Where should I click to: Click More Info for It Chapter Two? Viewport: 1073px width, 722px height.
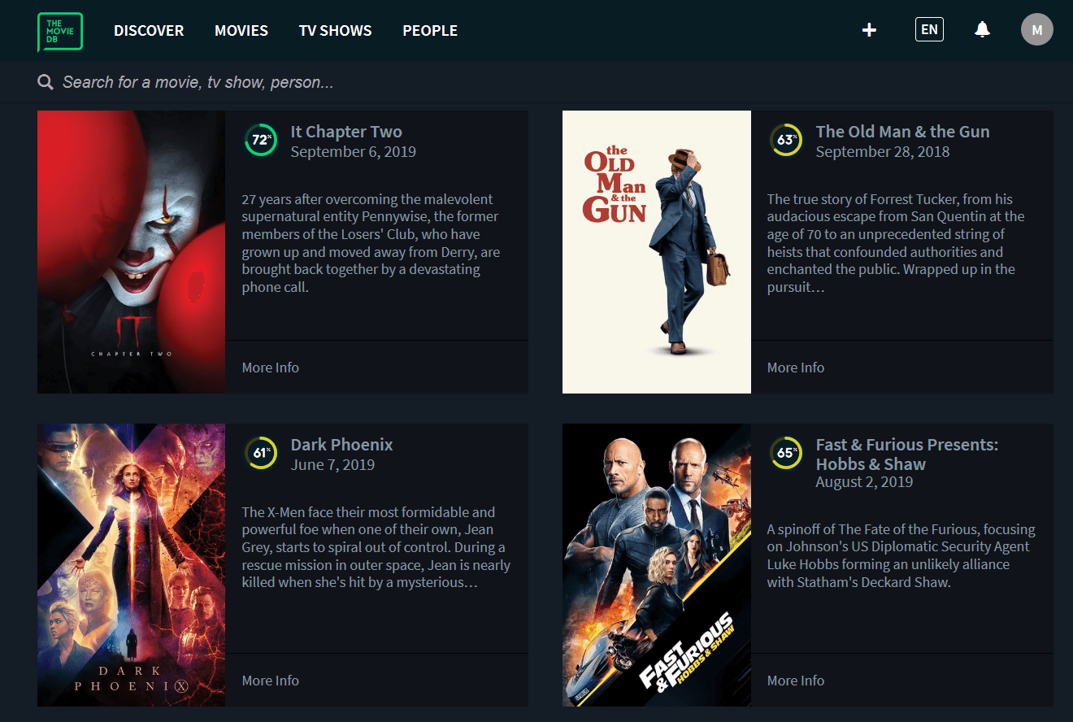pos(271,368)
